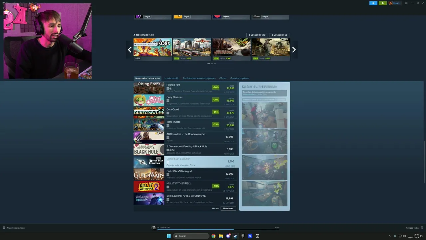Click the Buscar taskbar search field
Viewport: 426px width, 240px height.
pos(191,236)
